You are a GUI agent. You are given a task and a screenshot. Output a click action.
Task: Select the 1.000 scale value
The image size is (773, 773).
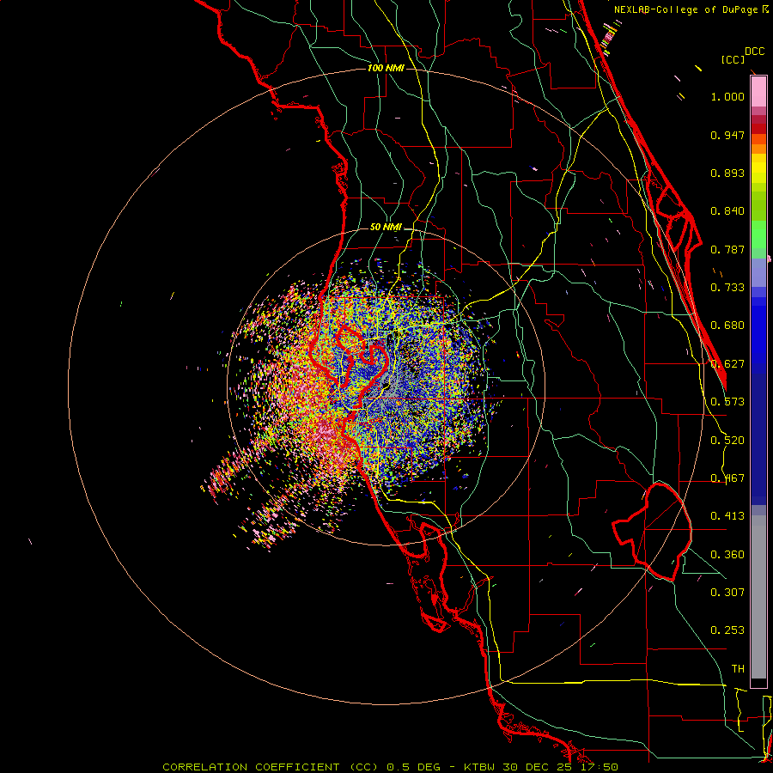pos(727,96)
